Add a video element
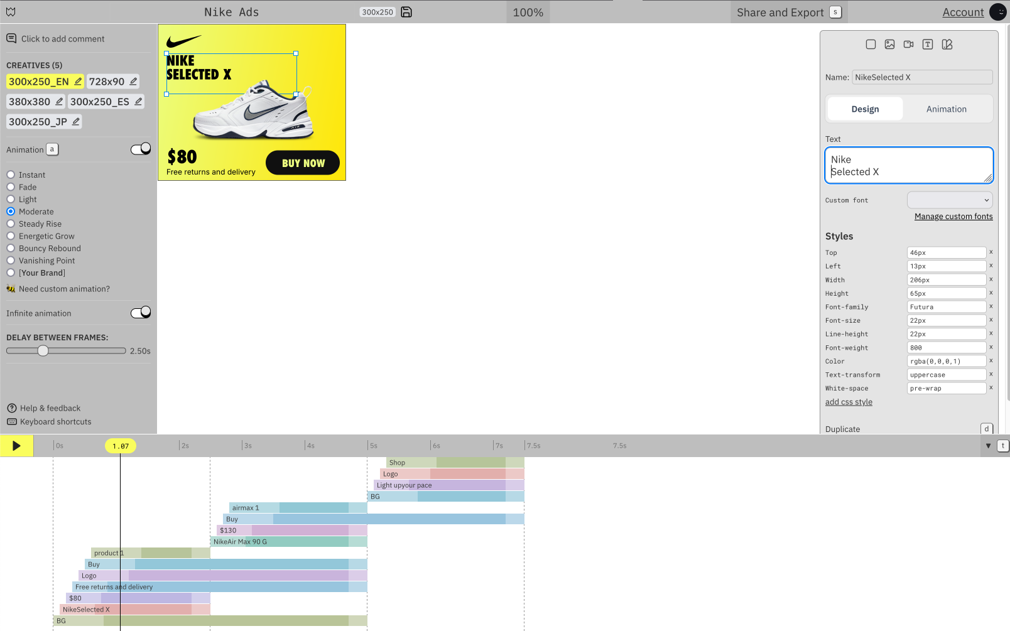1010x631 pixels. coord(908,45)
